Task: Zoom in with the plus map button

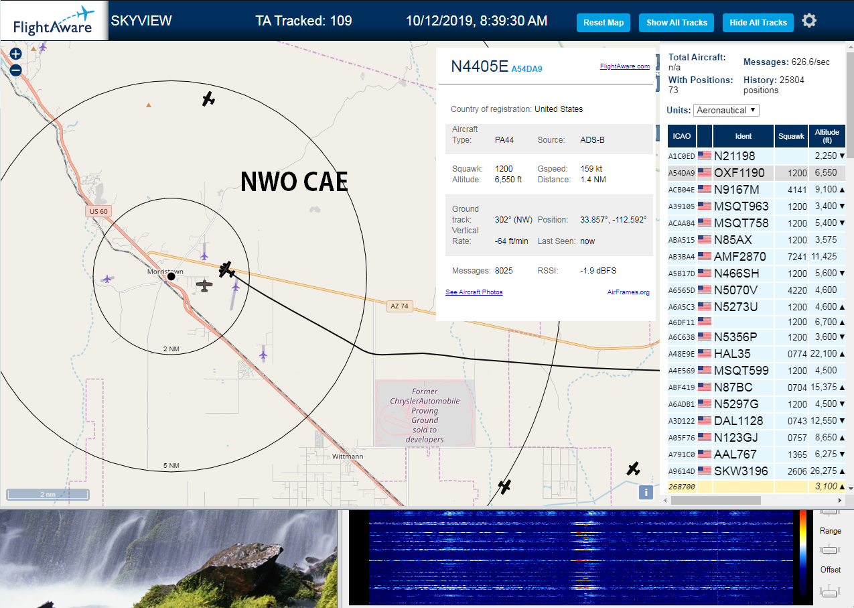Action: [16, 54]
